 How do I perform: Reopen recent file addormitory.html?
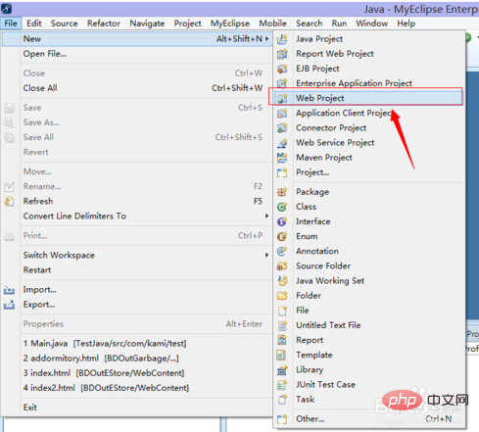[x=101, y=359]
